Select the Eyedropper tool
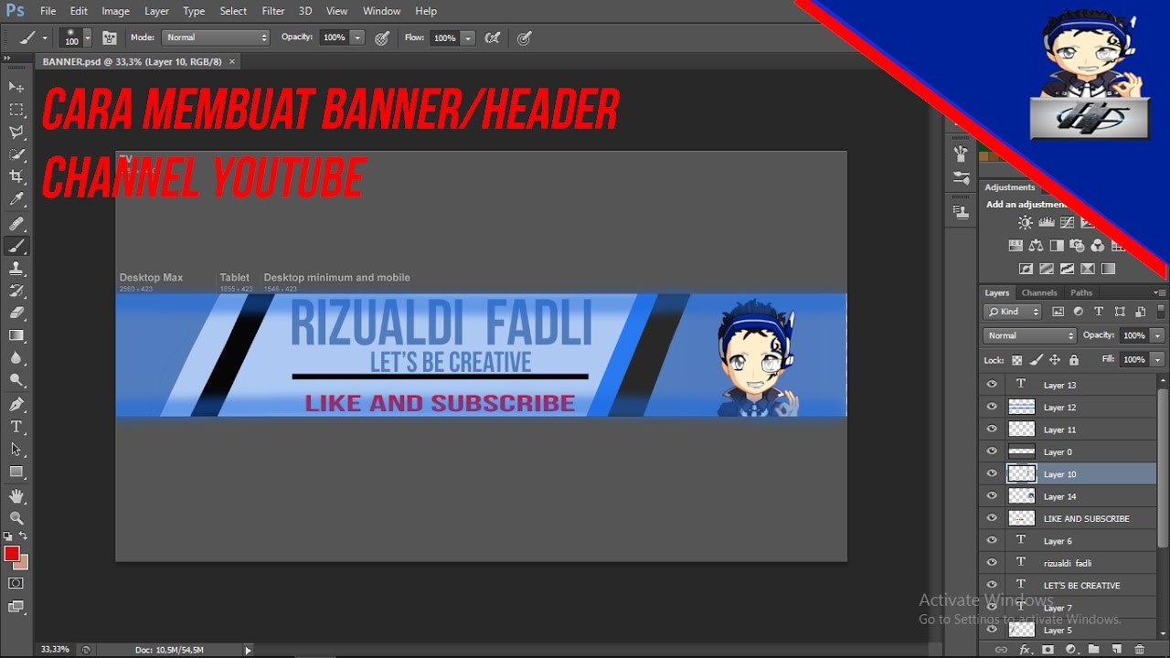This screenshot has height=658, width=1170. click(x=16, y=199)
